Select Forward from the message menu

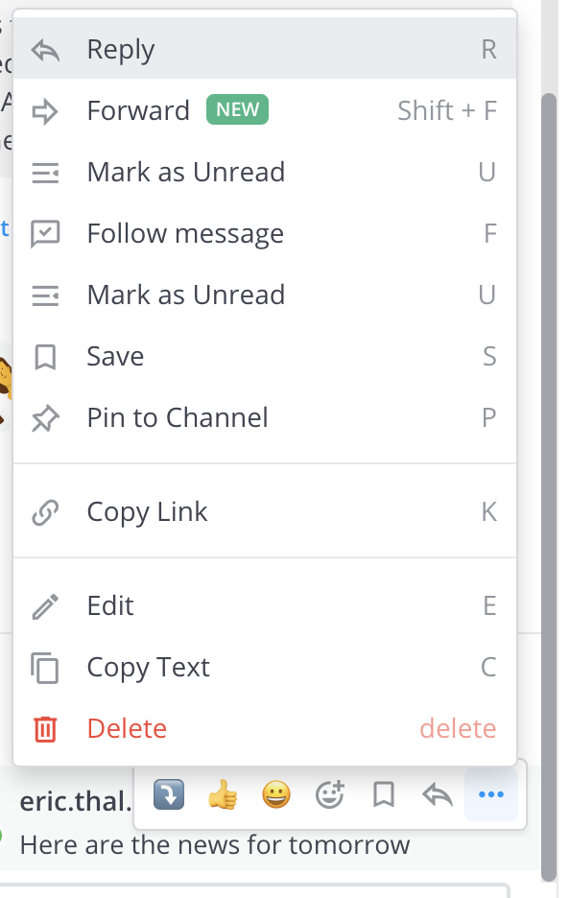[x=265, y=110]
